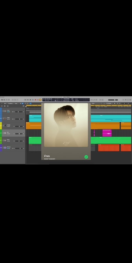The height and width of the screenshot is (263, 132).
Task: Expand the Syn track stack
Action: [3, 133]
